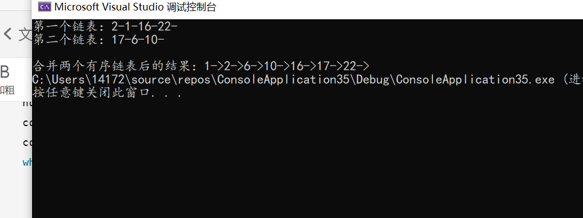Image resolution: width=583 pixels, height=218 pixels.
Task: Click the 第一个链表 output line
Action: click(x=105, y=26)
